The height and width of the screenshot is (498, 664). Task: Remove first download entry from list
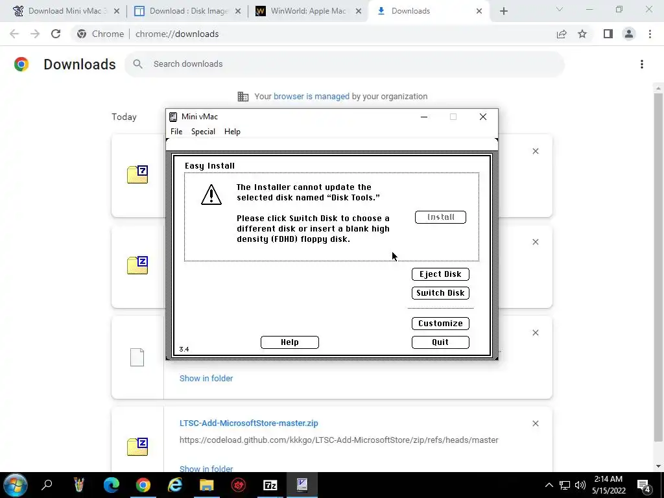coord(535,151)
